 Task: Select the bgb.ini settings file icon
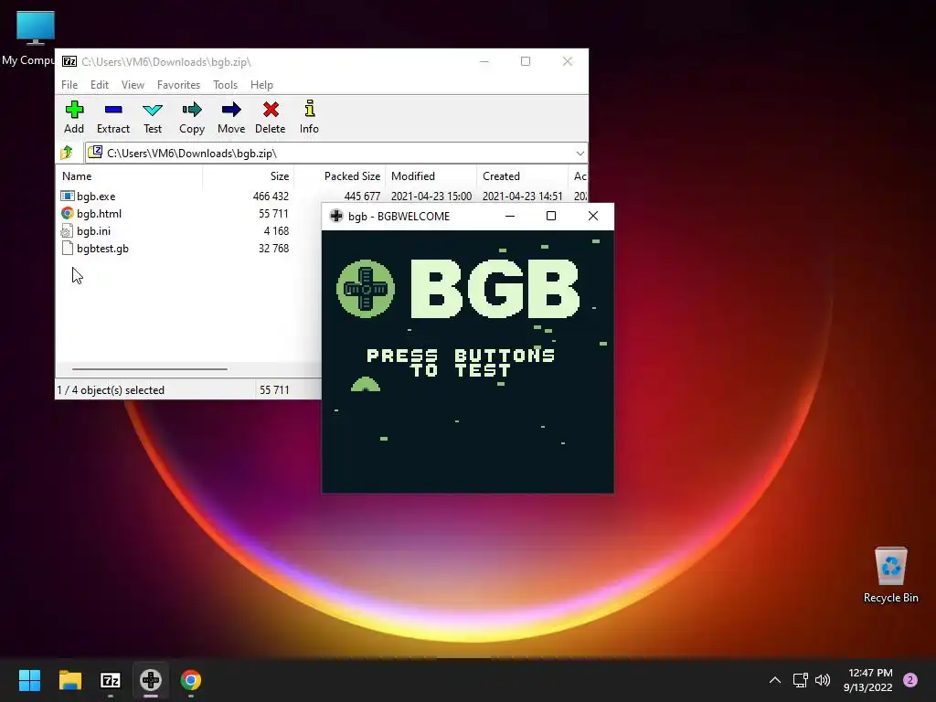point(68,231)
